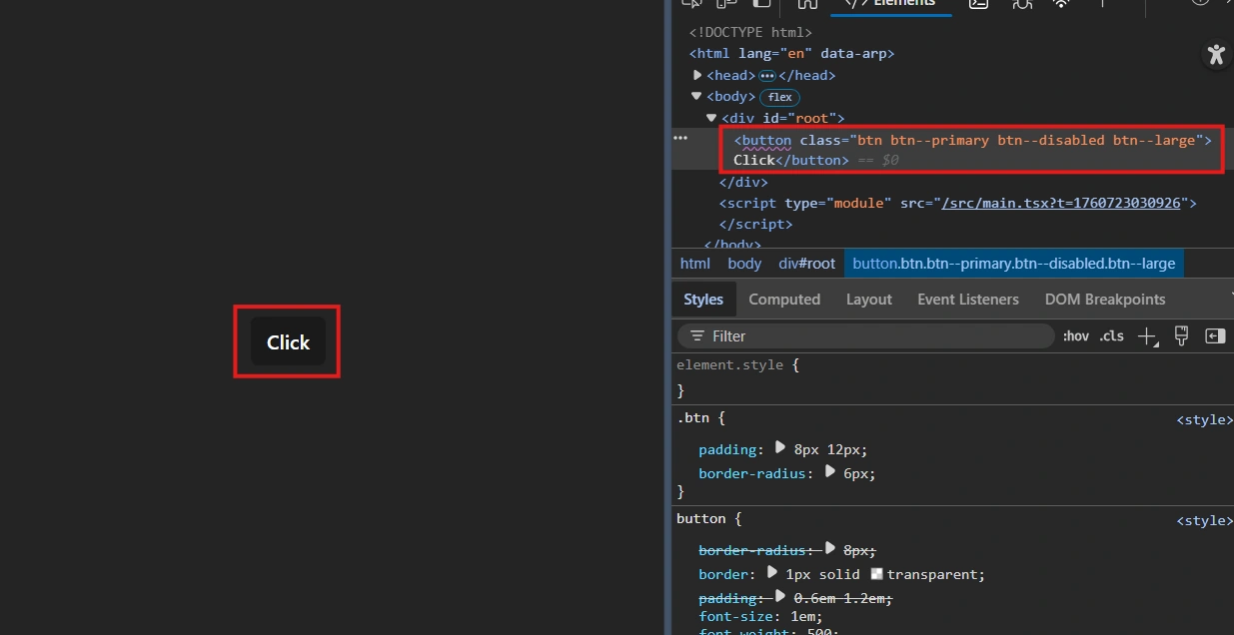This screenshot has height=635, width=1234.
Task: Open the style link of button rule
Action: pos(1204,520)
